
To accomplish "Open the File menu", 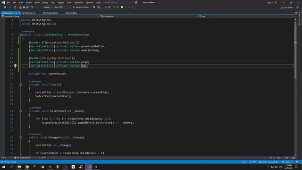I will click(x=8, y=2).
